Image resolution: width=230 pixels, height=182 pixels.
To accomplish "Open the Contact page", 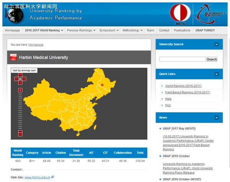I will [164, 30].
